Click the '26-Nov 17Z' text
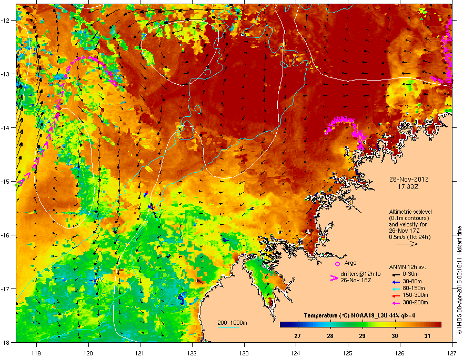Screen dimensions: 463x358 point(404,231)
